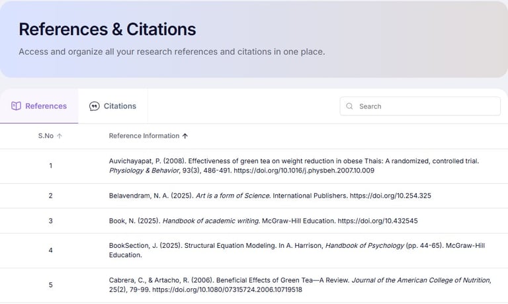This screenshot has width=508, height=304.
Task: Click serial number 5 in the table
Action: point(50,285)
